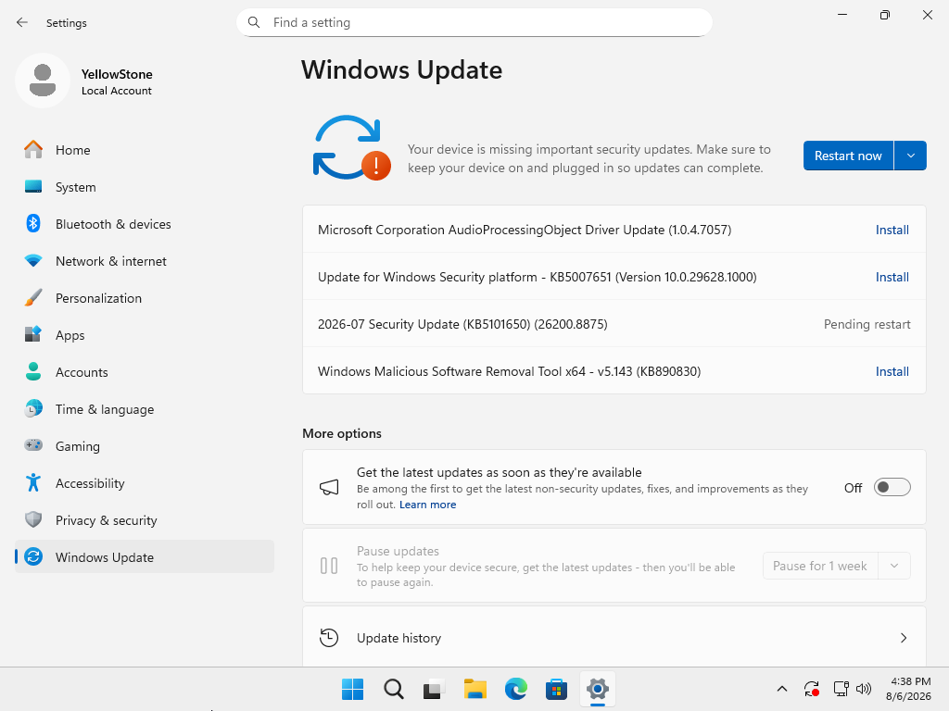Image resolution: width=949 pixels, height=711 pixels.
Task: Click the Gaming controller icon
Action: click(x=33, y=445)
